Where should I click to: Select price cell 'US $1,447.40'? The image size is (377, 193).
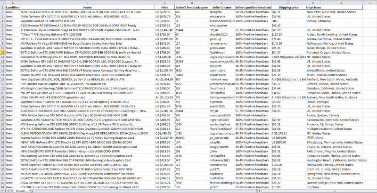pyautogui.click(x=164, y=30)
